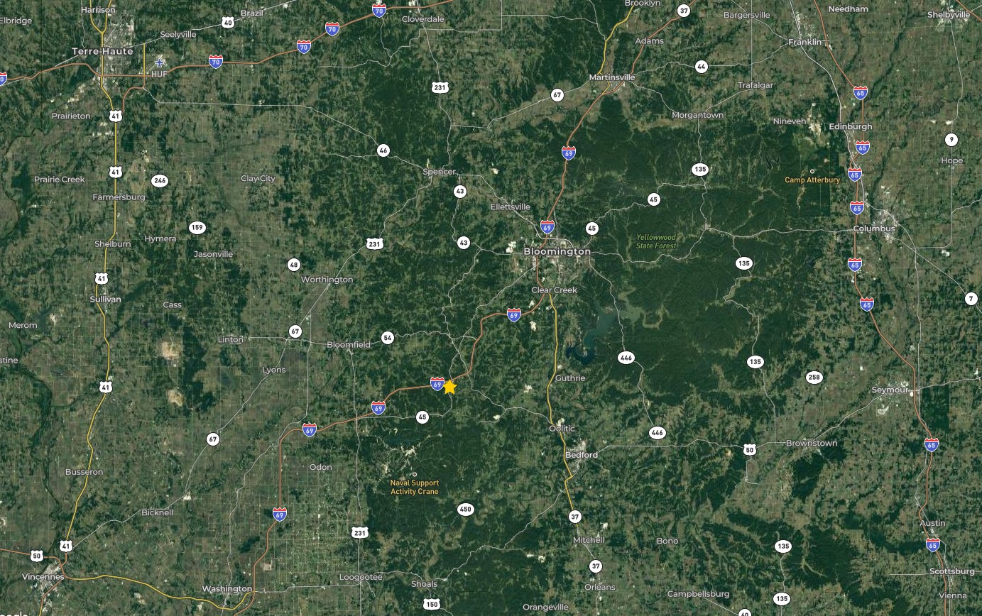The width and height of the screenshot is (982, 616).
Task: Select the route 258 shield near Seymour
Action: (x=814, y=377)
